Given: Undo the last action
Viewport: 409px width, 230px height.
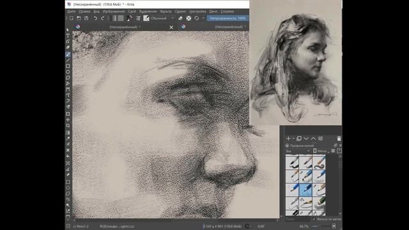Looking at the screenshot, I should click(x=95, y=19).
